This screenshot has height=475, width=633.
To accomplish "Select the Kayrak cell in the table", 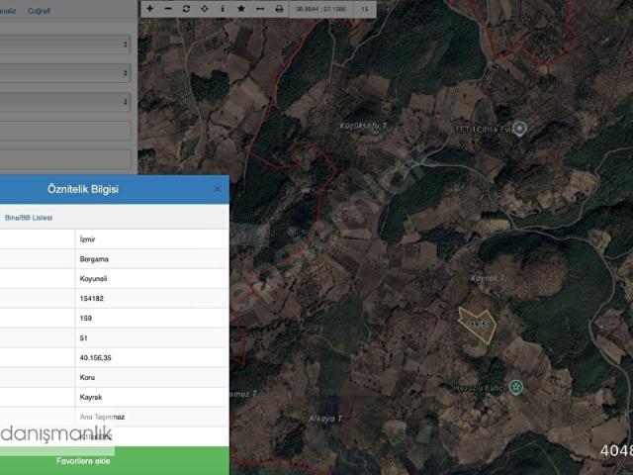I will 151,397.
